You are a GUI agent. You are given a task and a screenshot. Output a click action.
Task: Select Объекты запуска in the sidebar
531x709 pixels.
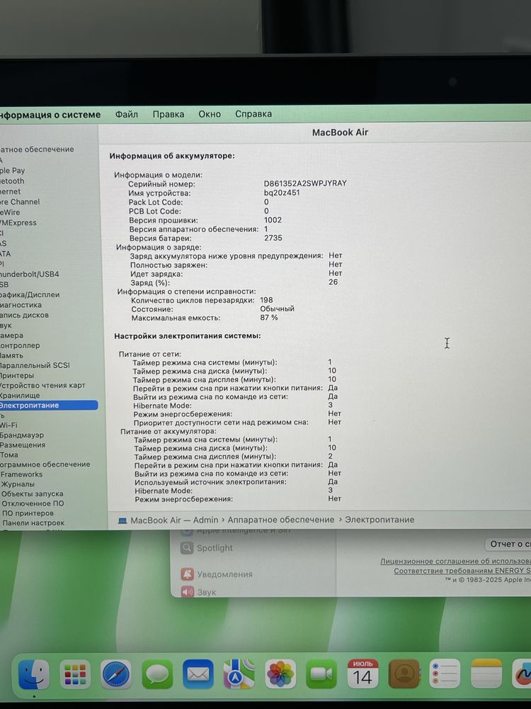pos(32,493)
